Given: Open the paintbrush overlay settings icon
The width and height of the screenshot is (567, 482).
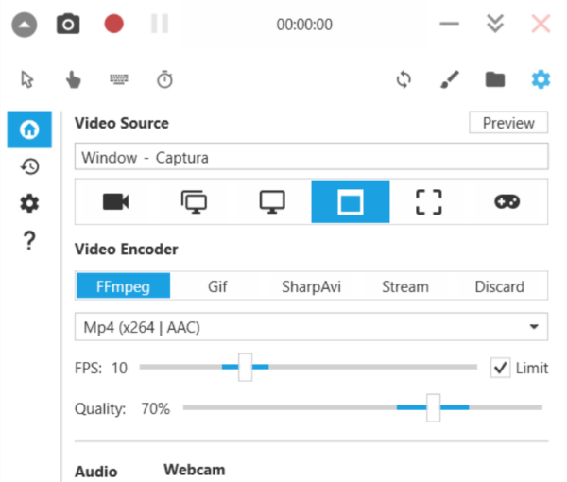Looking at the screenshot, I should point(449,80).
